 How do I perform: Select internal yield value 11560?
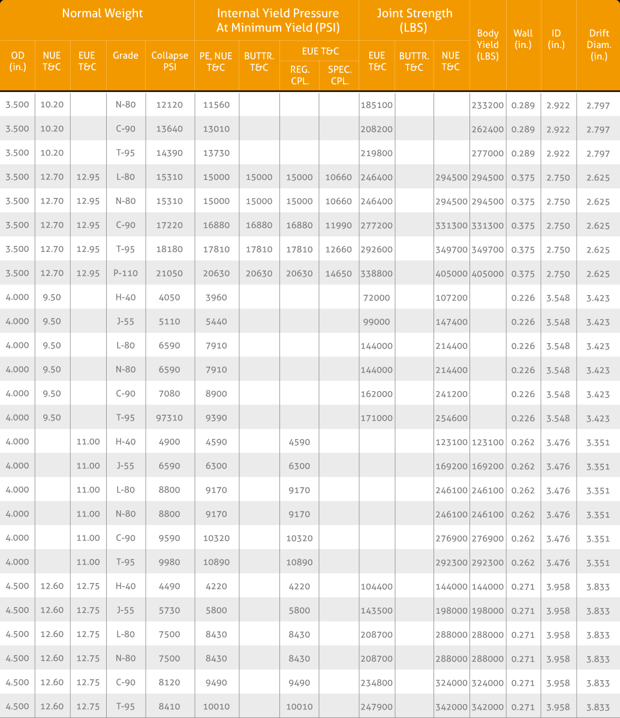pos(216,105)
